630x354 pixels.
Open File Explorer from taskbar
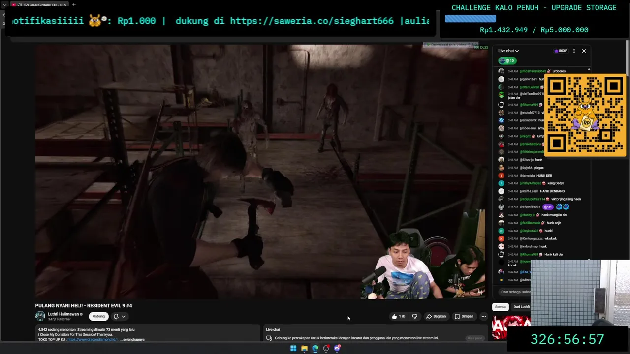(304, 348)
